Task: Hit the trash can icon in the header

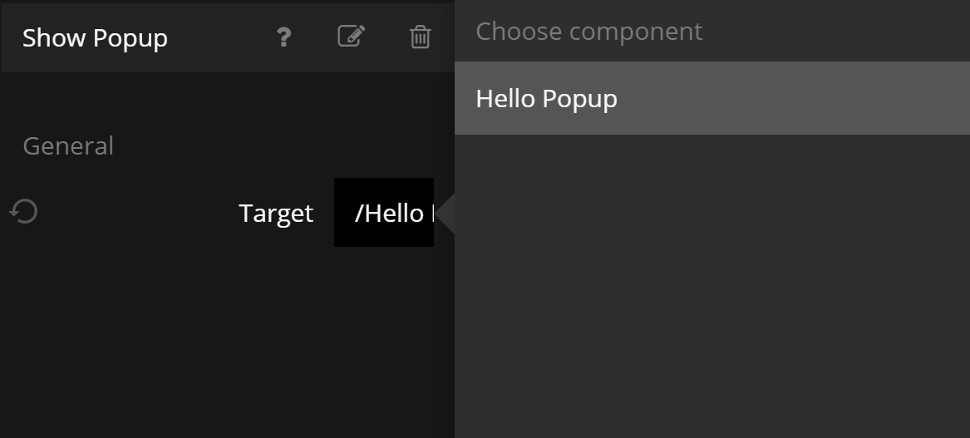Action: (x=420, y=37)
